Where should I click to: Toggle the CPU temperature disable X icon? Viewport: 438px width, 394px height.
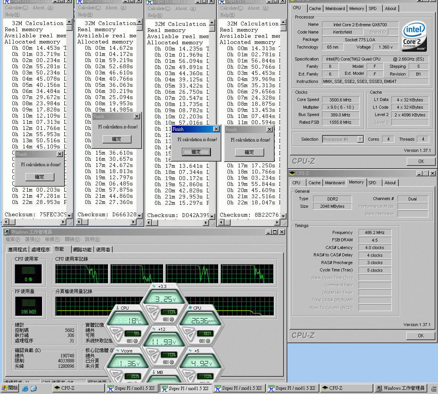(x=135, y=341)
